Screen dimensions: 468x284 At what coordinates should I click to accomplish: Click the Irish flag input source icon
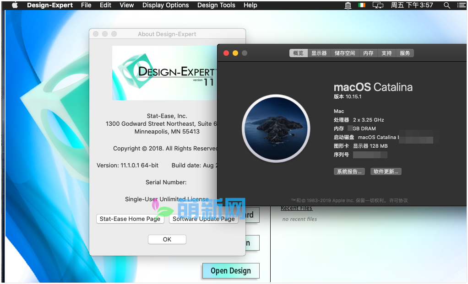[x=362, y=5]
